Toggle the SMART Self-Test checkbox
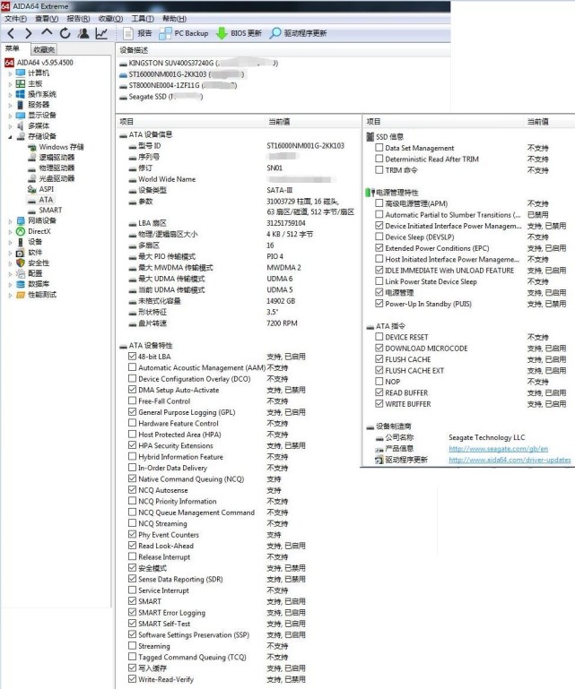Viewport: 575px width, 689px height. [132, 623]
